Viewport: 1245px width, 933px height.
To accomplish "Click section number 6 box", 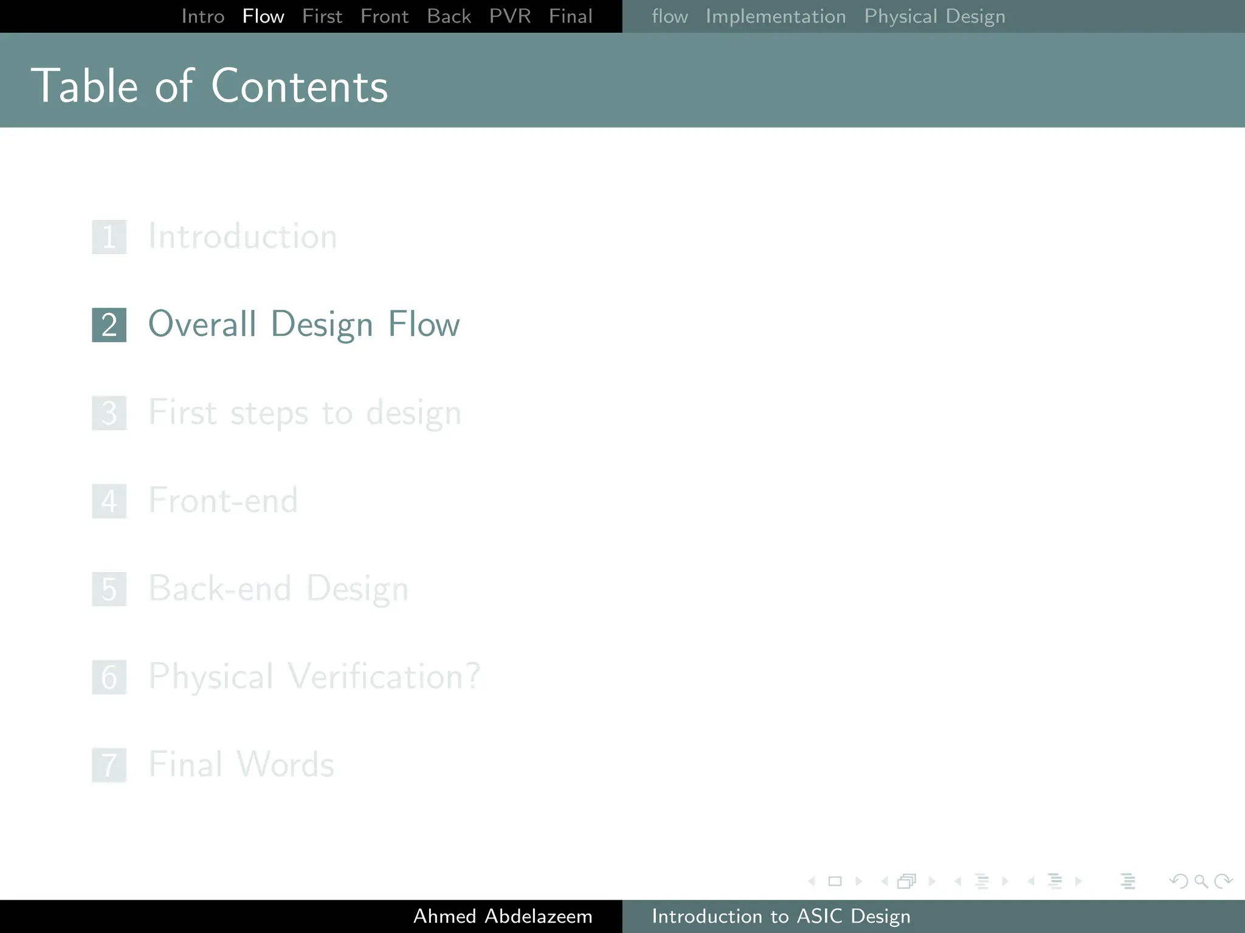I will point(109,677).
